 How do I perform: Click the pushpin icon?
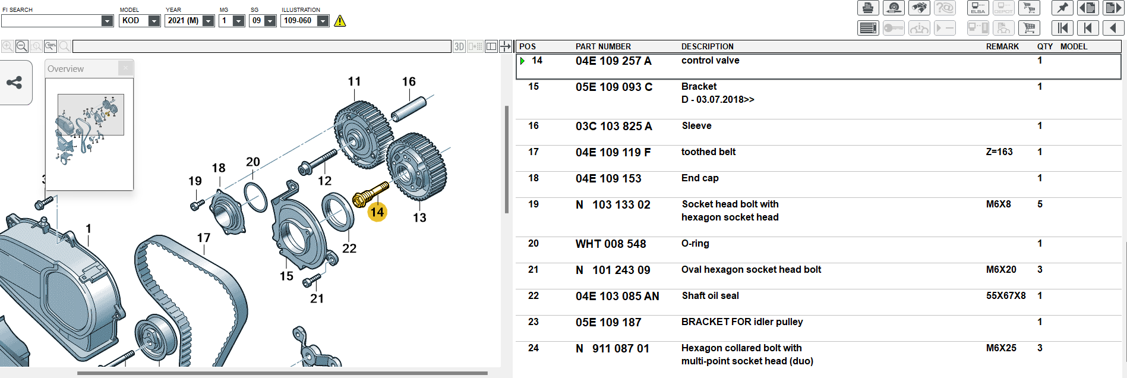1062,8
